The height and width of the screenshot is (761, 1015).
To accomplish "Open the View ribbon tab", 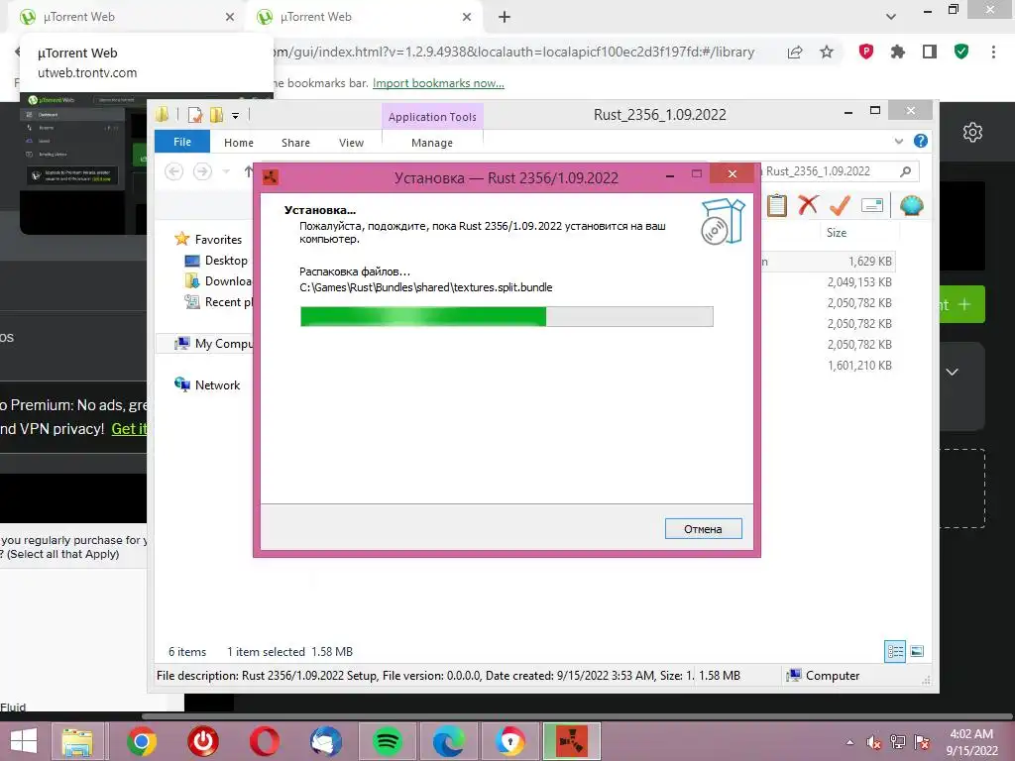I will (352, 143).
